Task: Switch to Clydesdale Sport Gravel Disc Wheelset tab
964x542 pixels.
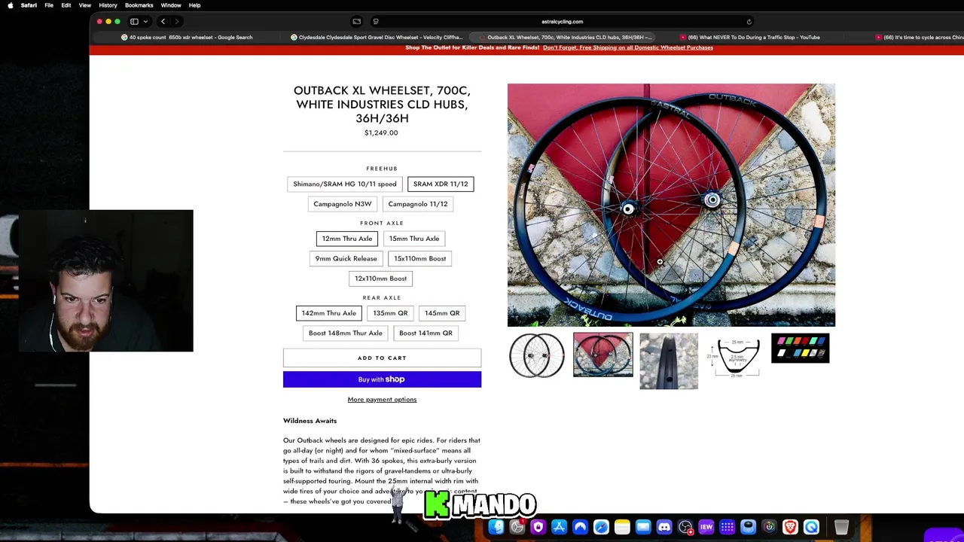Action: [x=377, y=37]
